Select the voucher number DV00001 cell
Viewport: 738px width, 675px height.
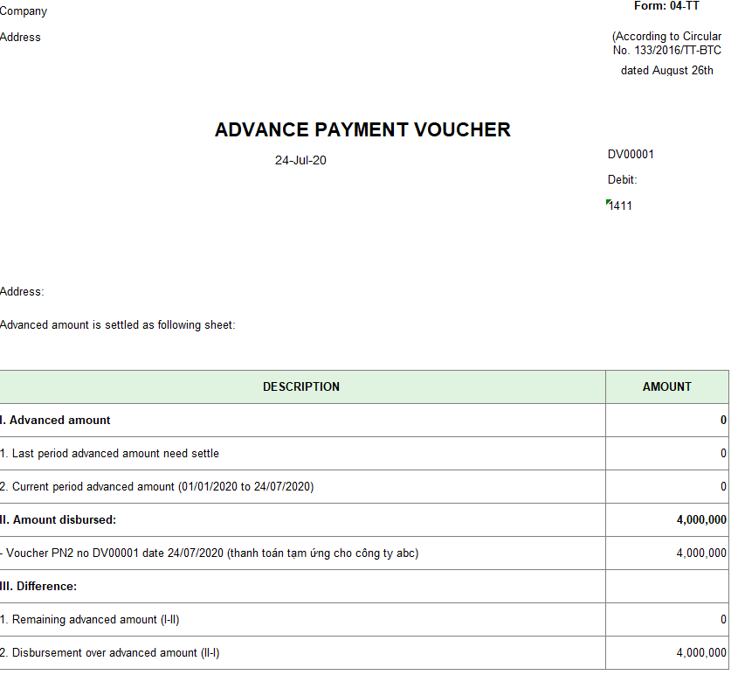point(631,155)
